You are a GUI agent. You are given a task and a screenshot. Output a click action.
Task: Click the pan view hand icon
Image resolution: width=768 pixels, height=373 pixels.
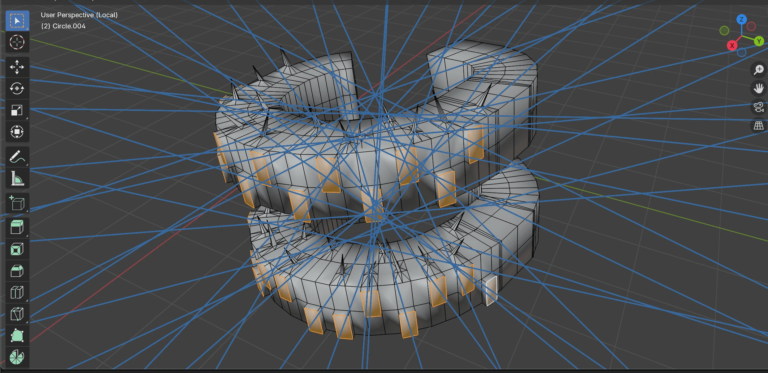(758, 88)
